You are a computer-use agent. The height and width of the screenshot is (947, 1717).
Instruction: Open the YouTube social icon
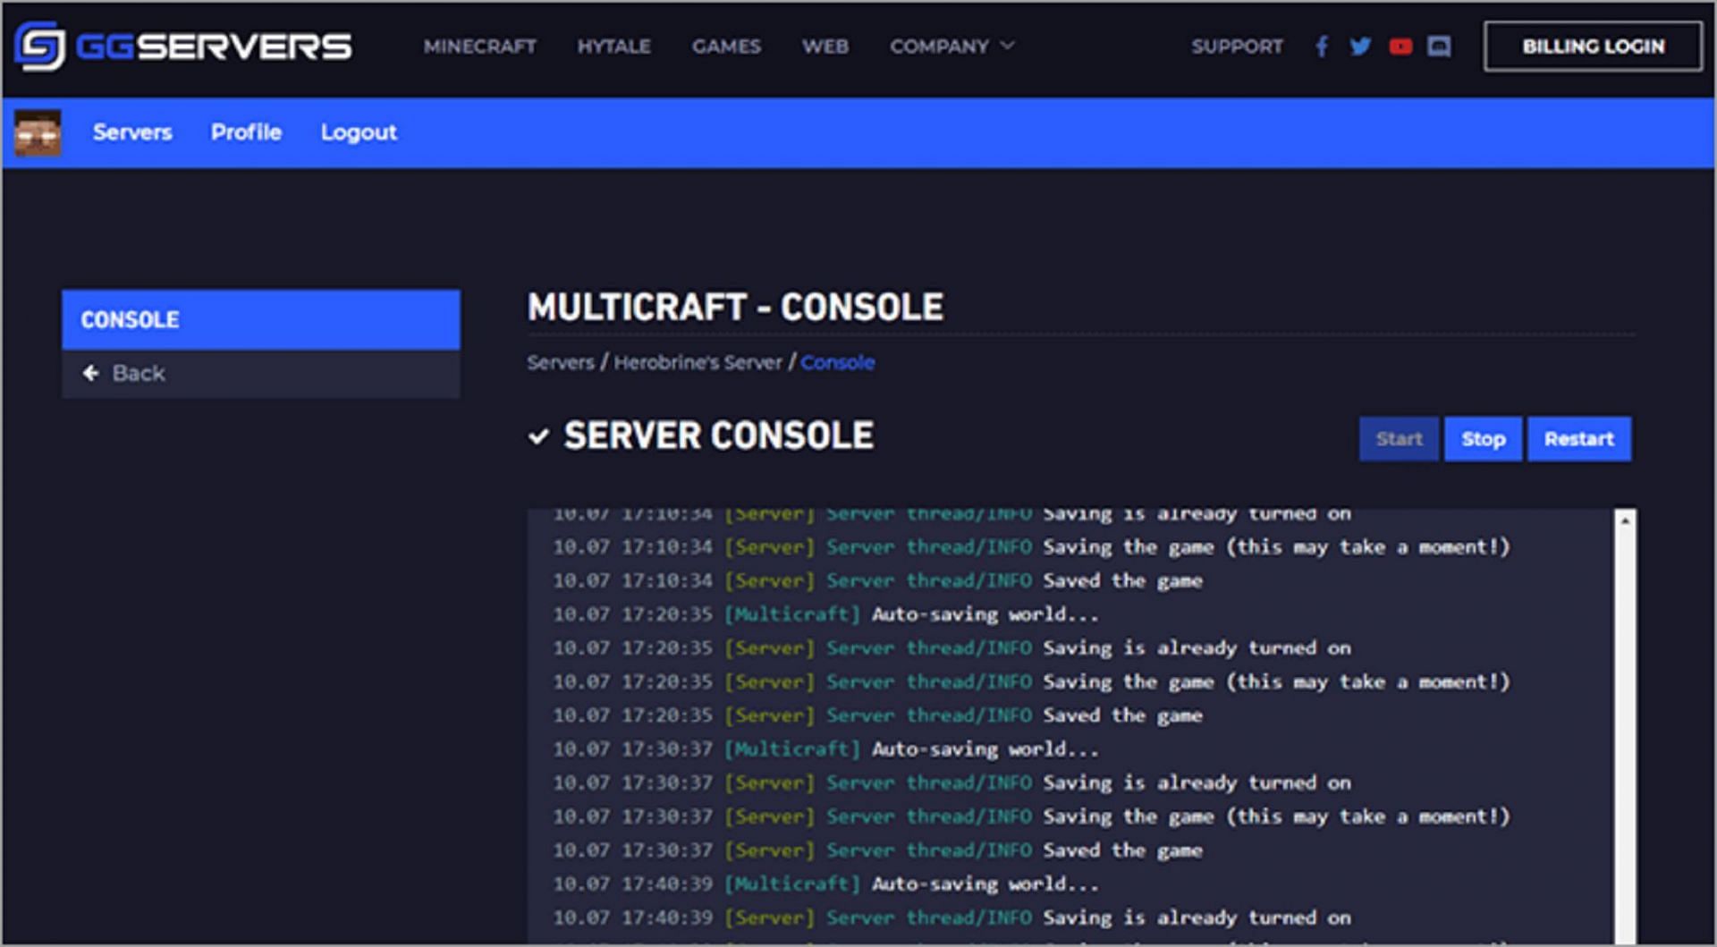pos(1400,47)
